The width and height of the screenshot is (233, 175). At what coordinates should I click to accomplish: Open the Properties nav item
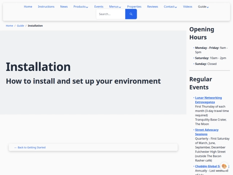pos(134,6)
